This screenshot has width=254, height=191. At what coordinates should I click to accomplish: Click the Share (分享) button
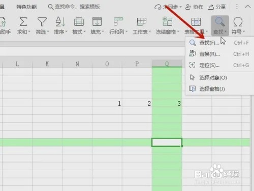point(217,7)
